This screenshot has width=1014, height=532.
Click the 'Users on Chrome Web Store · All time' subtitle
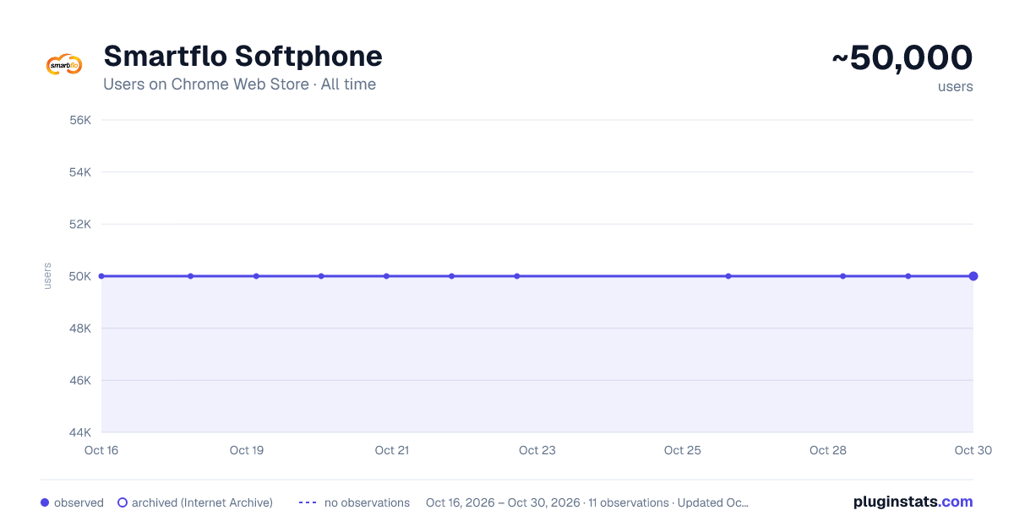click(x=239, y=84)
